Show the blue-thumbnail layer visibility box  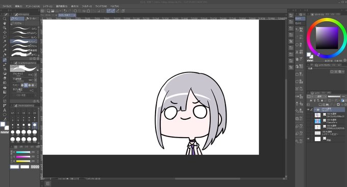[x=308, y=121]
